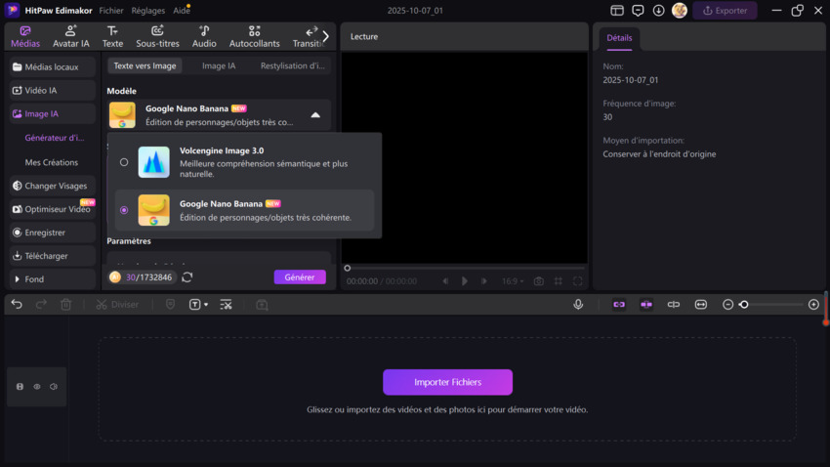Click the zoom in plus icon on timeline
The width and height of the screenshot is (830, 467).
(x=813, y=305)
